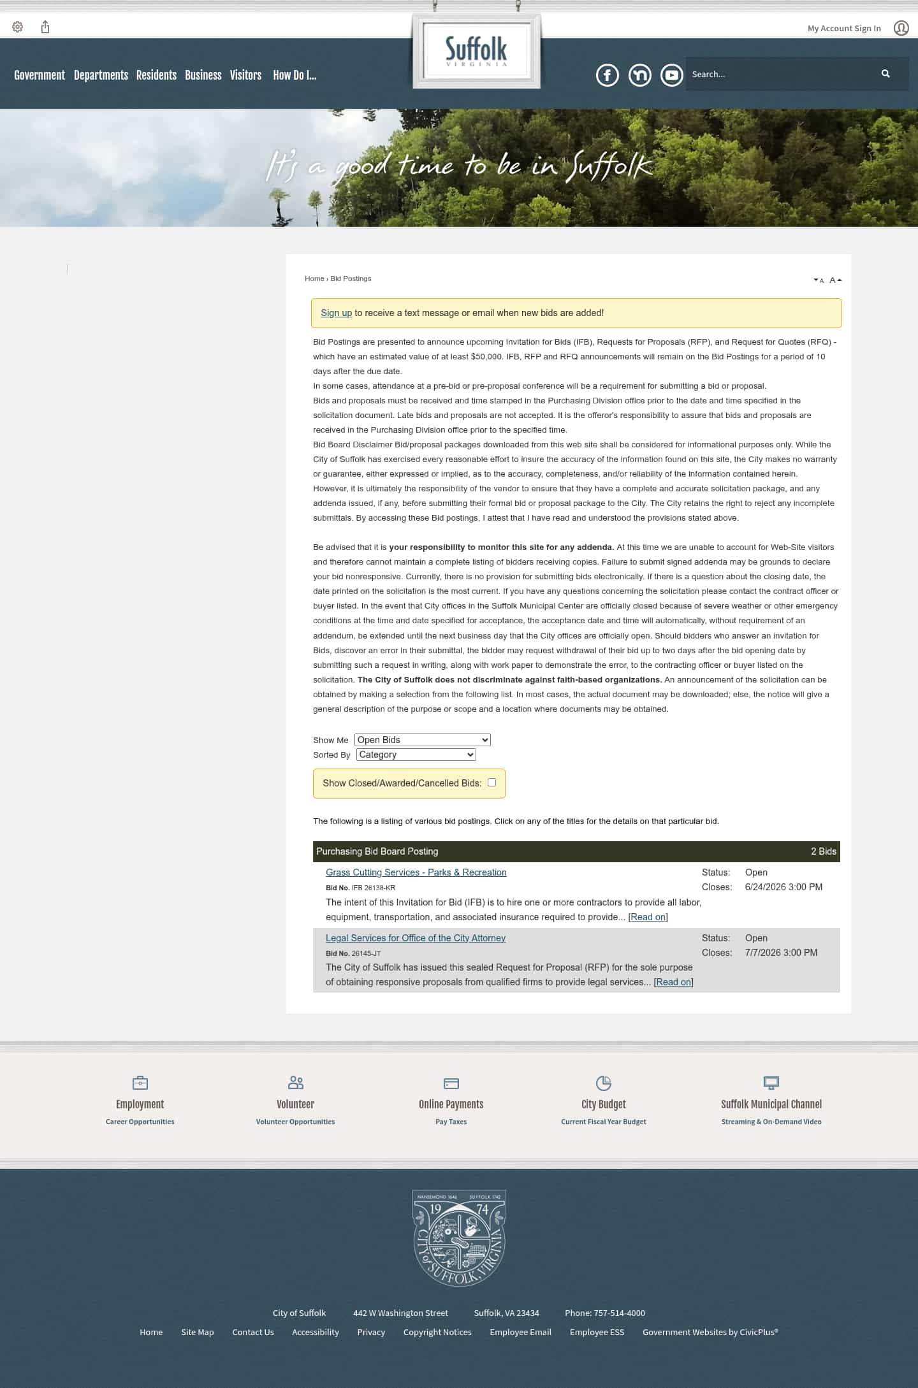Open the Suffolk Facebook page icon
This screenshot has width=918, height=1388.
608,75
